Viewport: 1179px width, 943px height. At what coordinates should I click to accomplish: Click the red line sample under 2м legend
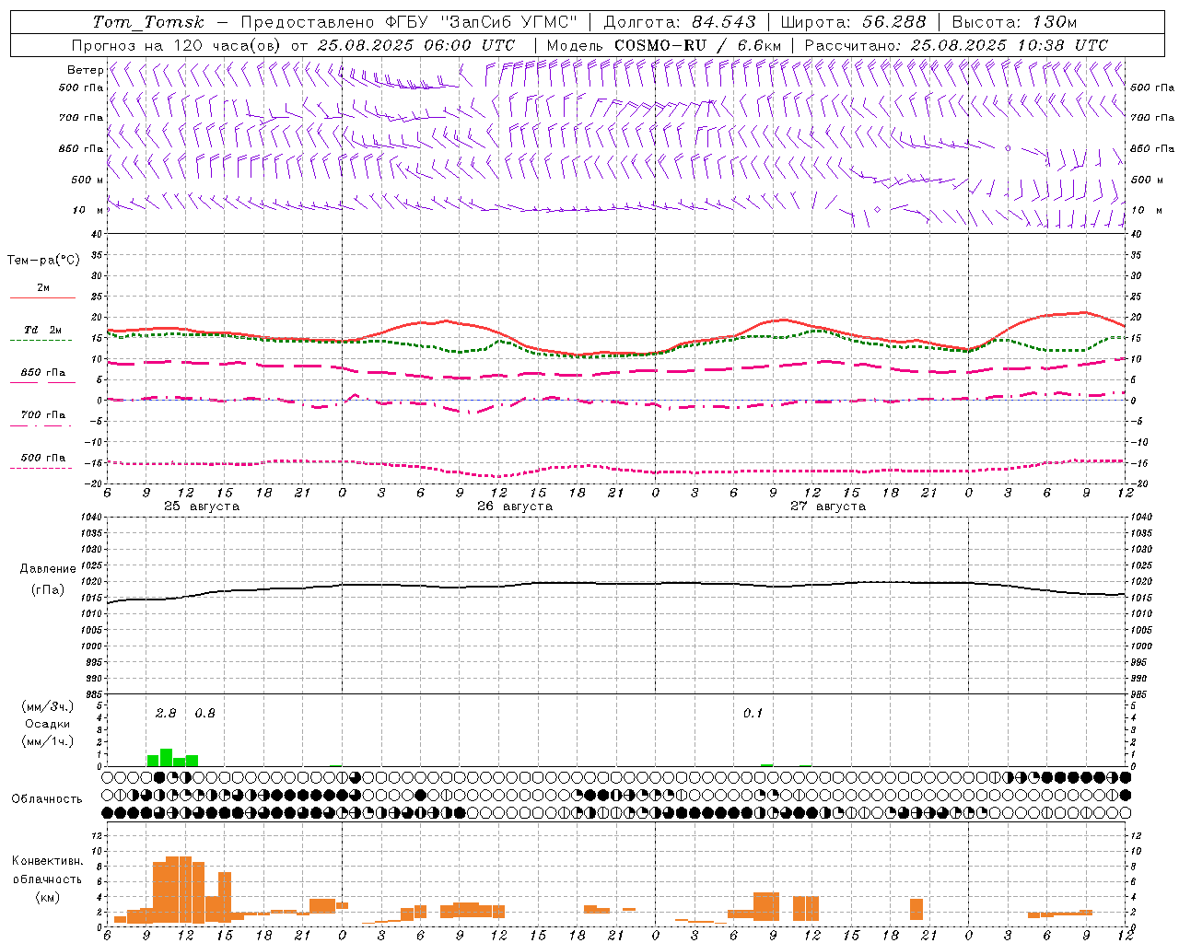pos(42,297)
